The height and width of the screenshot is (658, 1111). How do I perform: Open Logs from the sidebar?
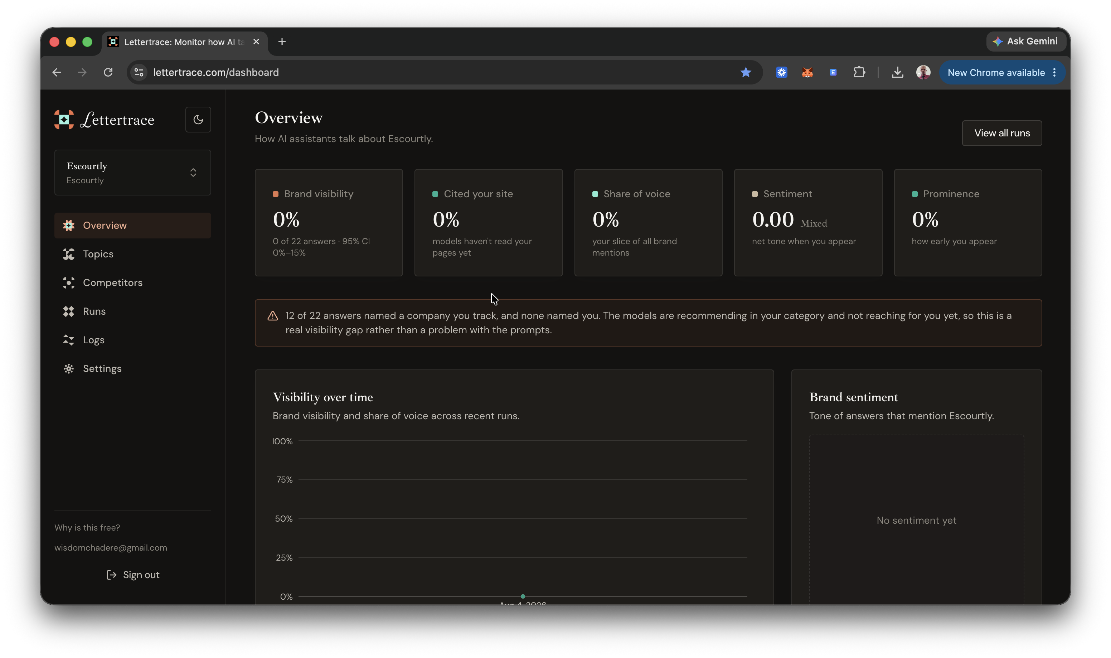pos(132,340)
